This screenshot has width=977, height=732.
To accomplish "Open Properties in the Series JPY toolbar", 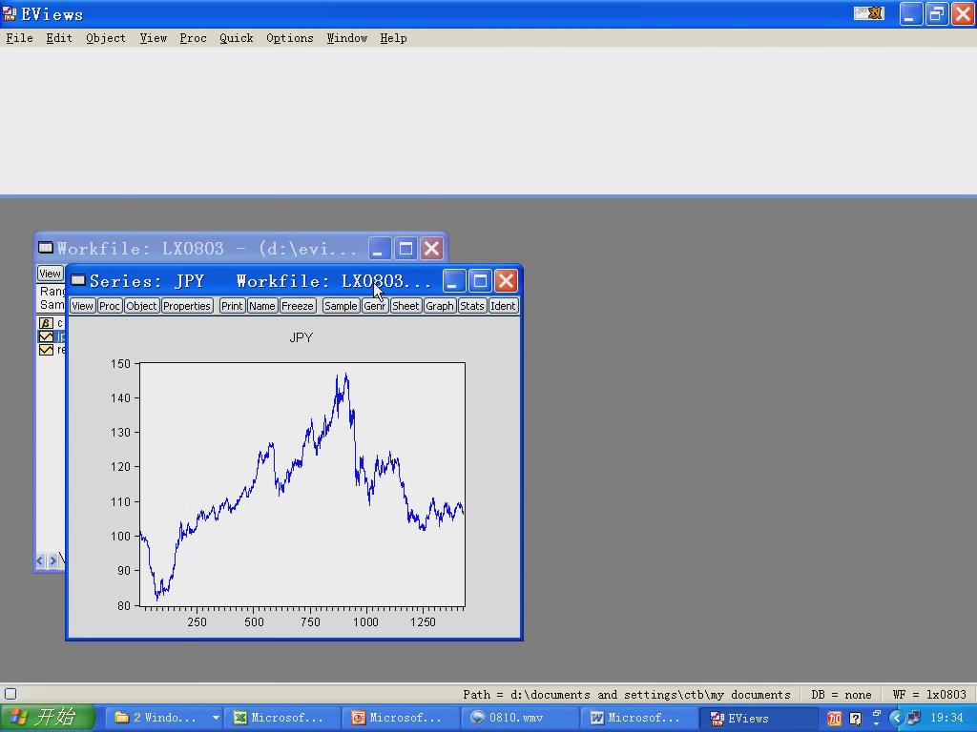I will (187, 306).
